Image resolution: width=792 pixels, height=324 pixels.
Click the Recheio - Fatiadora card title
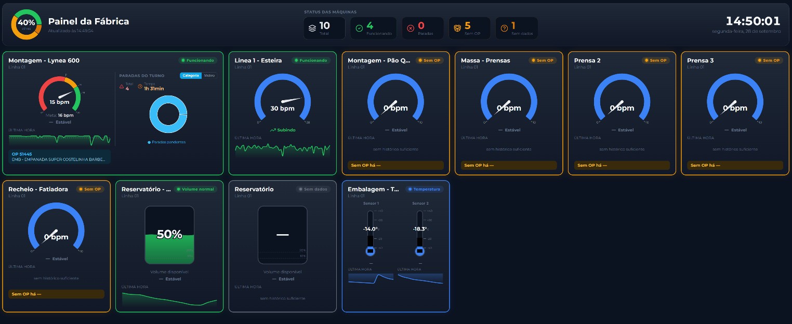pyautogui.click(x=38, y=189)
